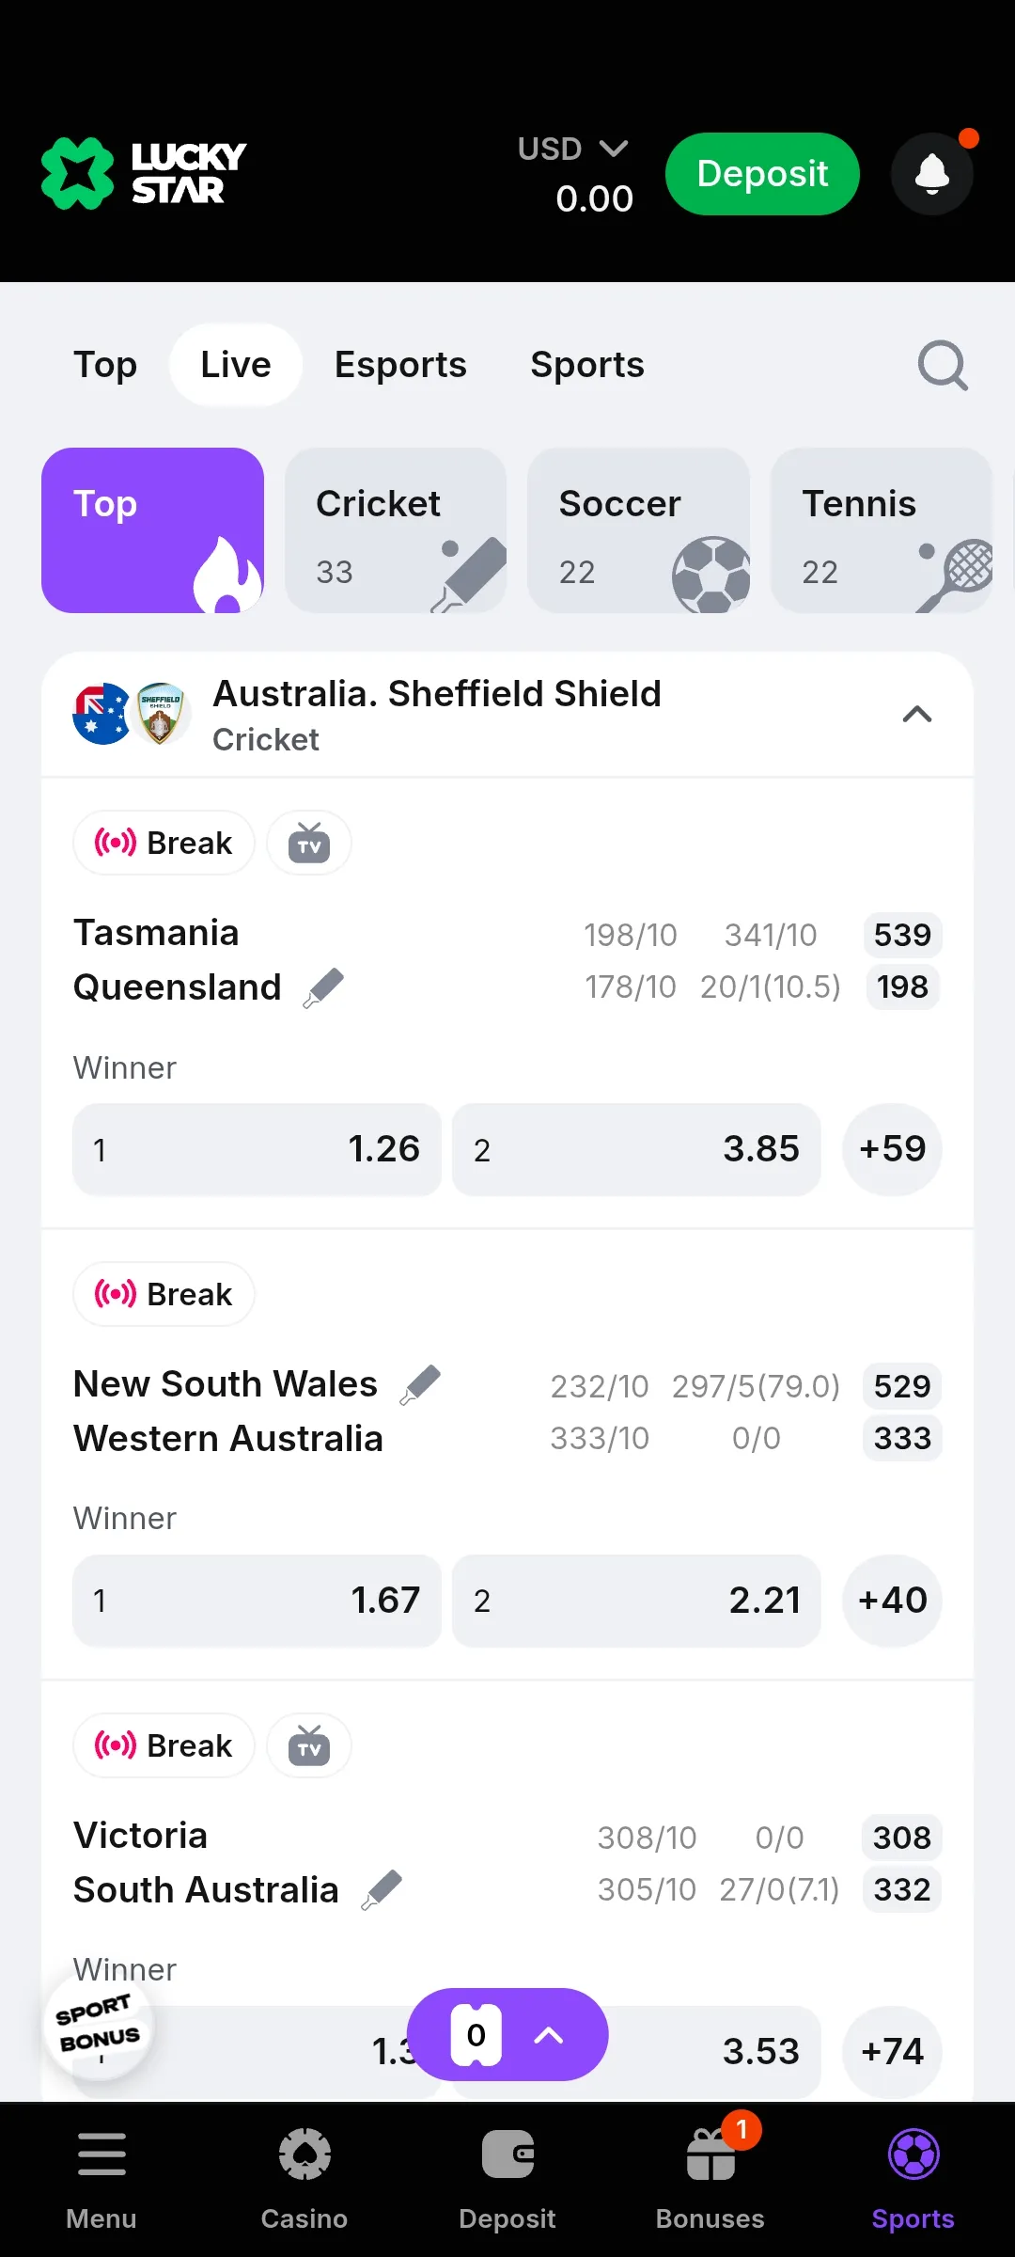This screenshot has height=2257, width=1015.
Task: Open the notifications bell
Action: pyautogui.click(x=931, y=174)
